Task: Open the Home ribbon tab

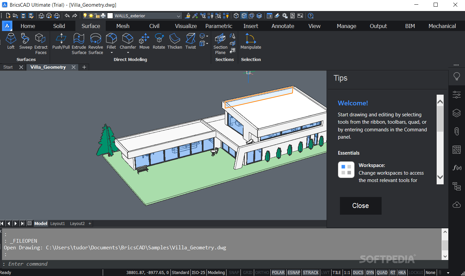Action: [x=28, y=26]
